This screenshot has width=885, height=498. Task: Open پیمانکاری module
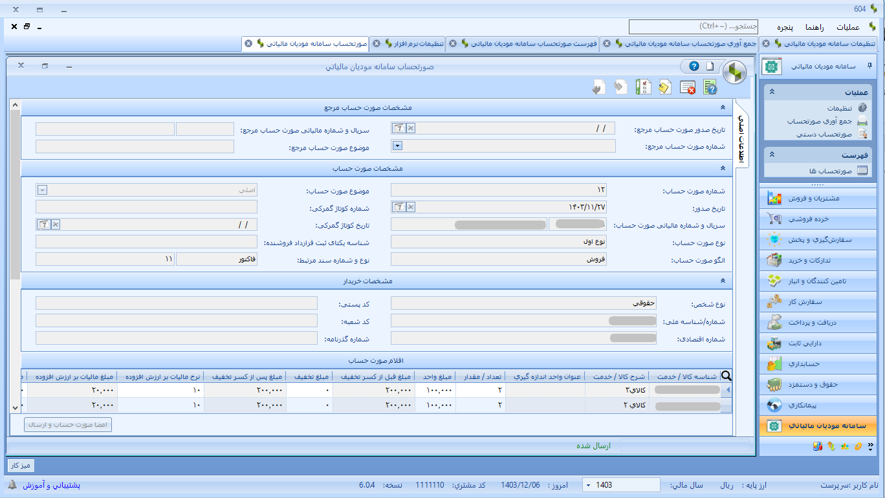pos(818,406)
